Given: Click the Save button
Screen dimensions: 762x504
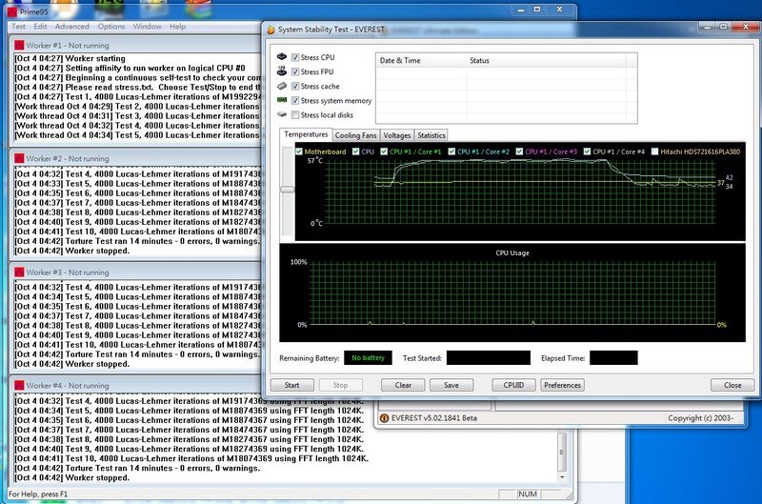Looking at the screenshot, I should tap(451, 385).
